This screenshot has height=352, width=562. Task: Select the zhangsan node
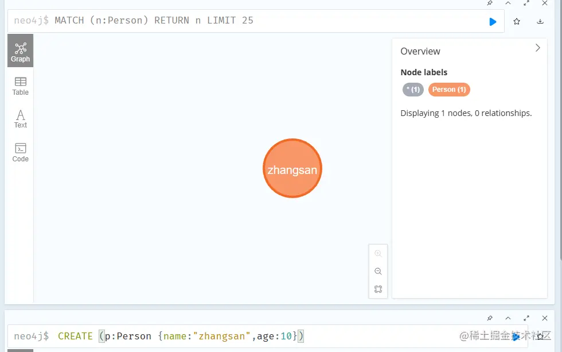(x=292, y=168)
